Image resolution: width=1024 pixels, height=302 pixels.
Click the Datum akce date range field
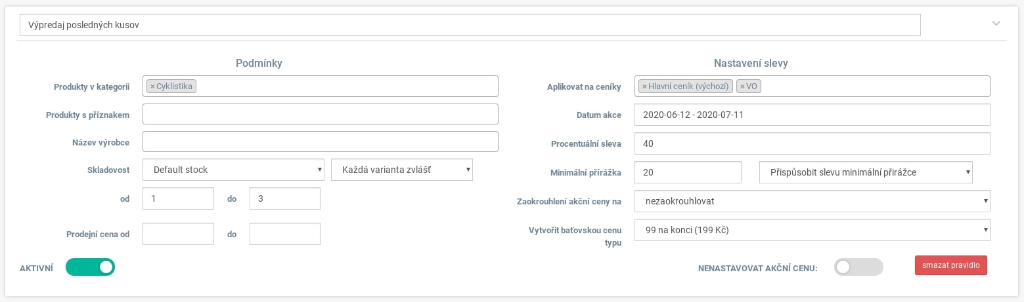tap(813, 115)
